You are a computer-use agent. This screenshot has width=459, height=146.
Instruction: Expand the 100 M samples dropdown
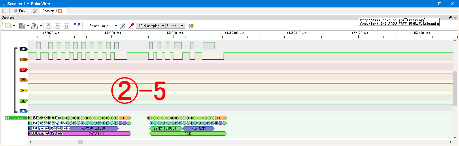[150, 26]
